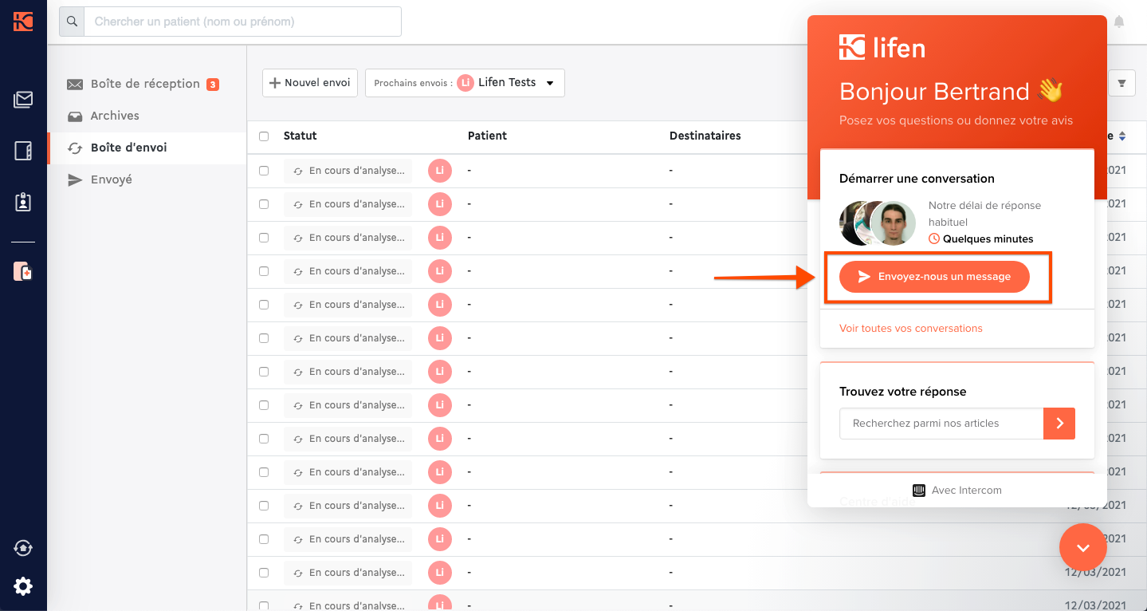Screen dimensions: 1147x611
Task: Click the Lifen logo in chat widget header
Action: [x=882, y=48]
